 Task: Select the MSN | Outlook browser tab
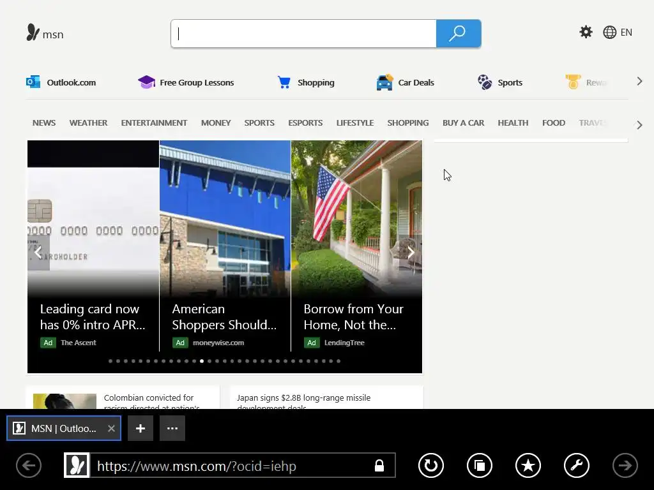pyautogui.click(x=64, y=428)
